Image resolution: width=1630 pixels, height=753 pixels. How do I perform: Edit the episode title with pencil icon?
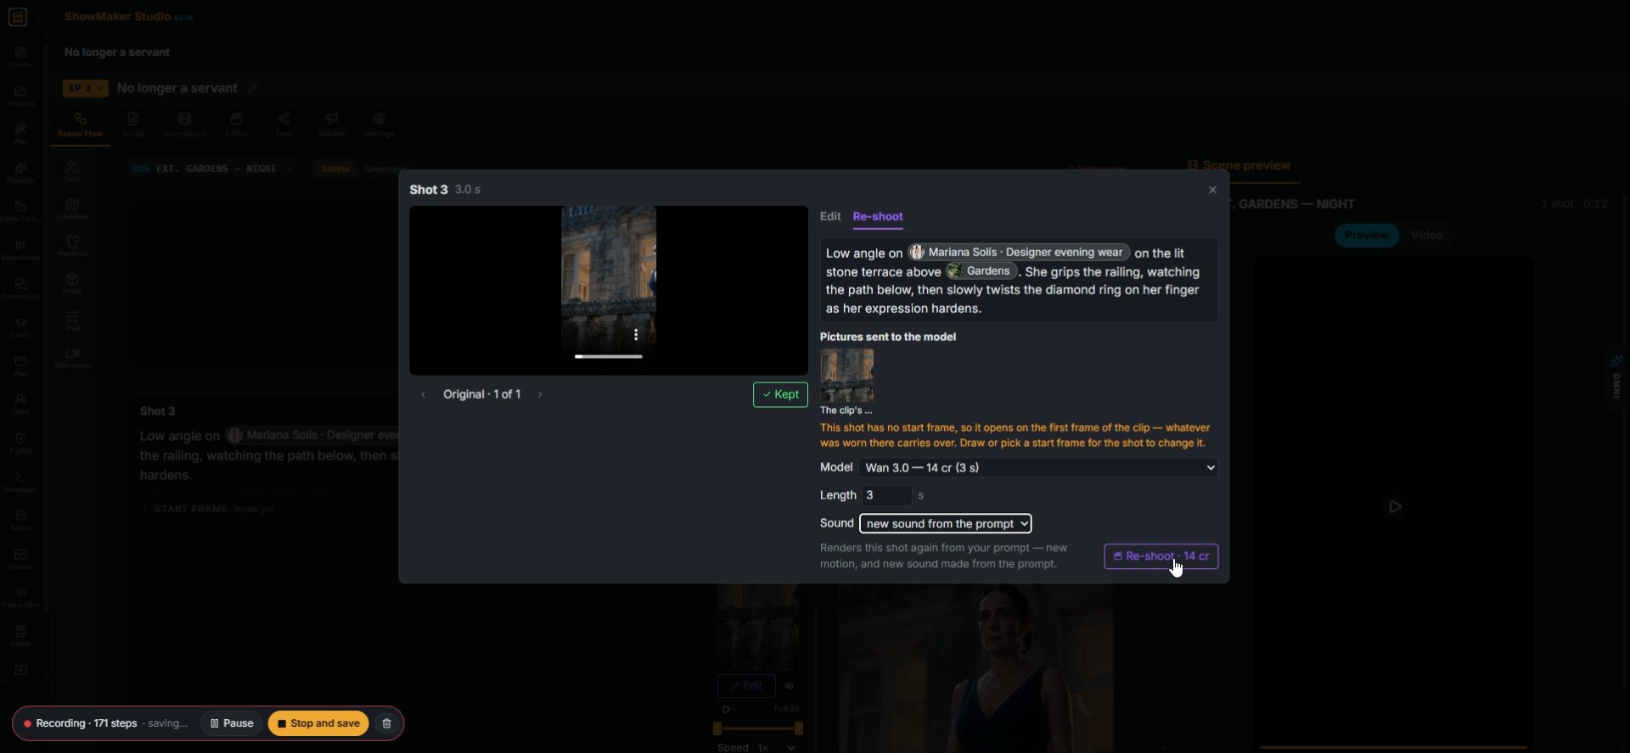(252, 88)
